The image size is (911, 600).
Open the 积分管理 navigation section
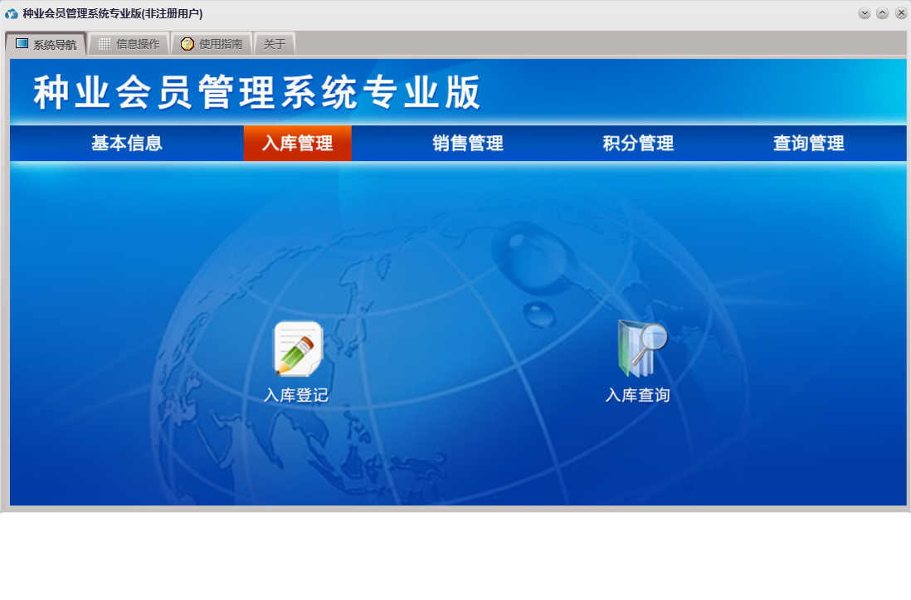click(x=638, y=144)
